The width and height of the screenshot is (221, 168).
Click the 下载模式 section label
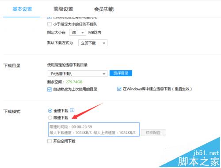click(12, 112)
